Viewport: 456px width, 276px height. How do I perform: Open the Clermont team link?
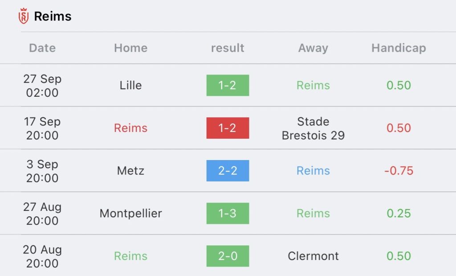313,256
